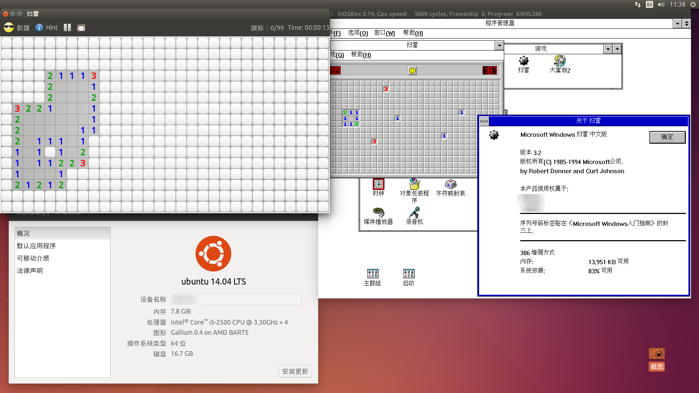Viewport: 699px width, 393px height.
Task: Select 法律声明 in the sidebar
Action: [63, 271]
